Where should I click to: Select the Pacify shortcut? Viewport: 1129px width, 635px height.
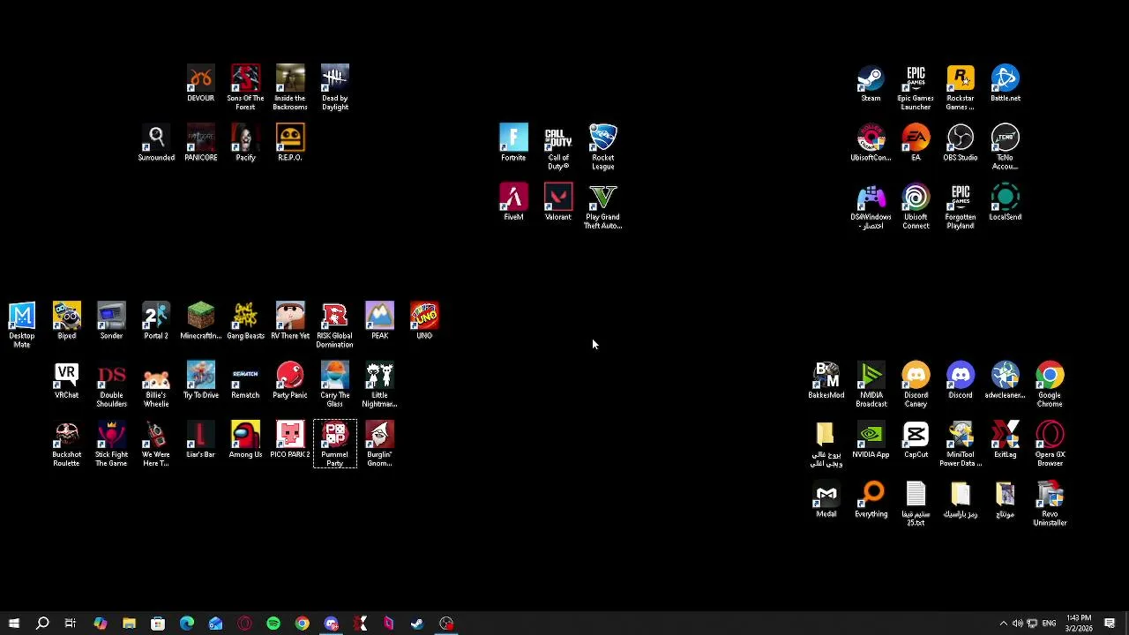(245, 143)
